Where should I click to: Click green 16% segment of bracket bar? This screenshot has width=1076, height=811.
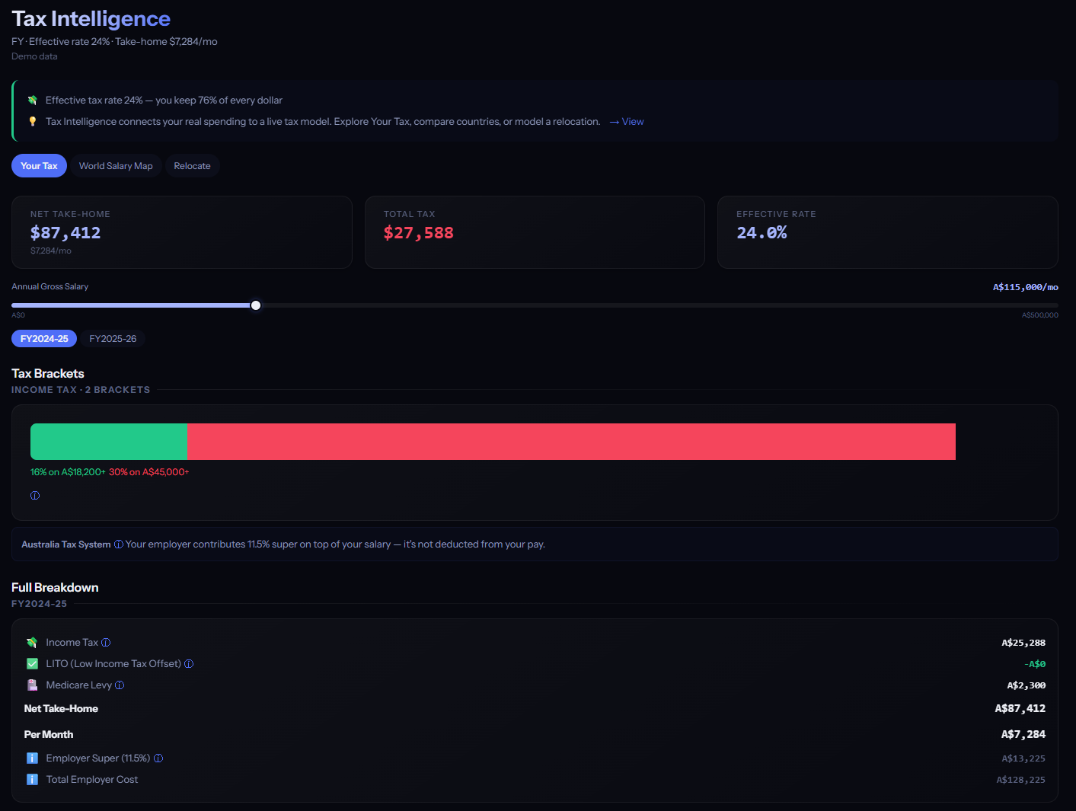(x=109, y=442)
